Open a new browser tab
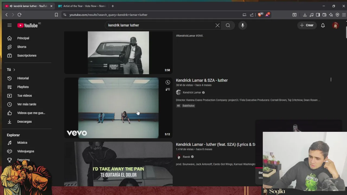This screenshot has width=347, height=195. pyautogui.click(x=113, y=6)
